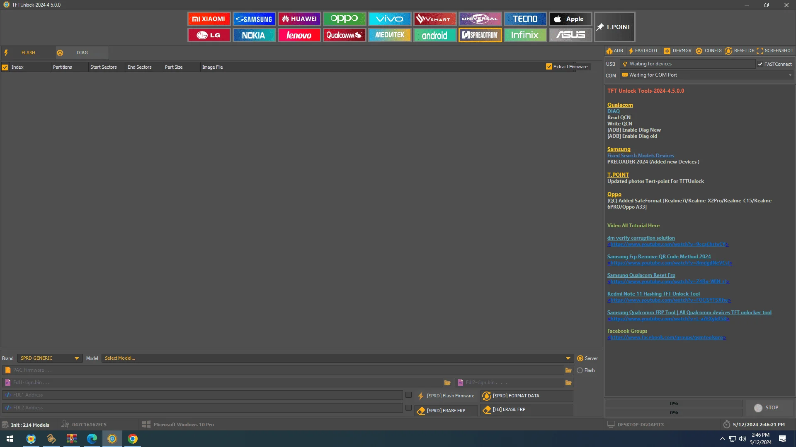
Task: Toggle the FASTConnect checkbox
Action: click(760, 64)
